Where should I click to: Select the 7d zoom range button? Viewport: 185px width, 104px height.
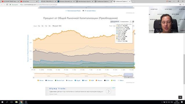(42, 26)
